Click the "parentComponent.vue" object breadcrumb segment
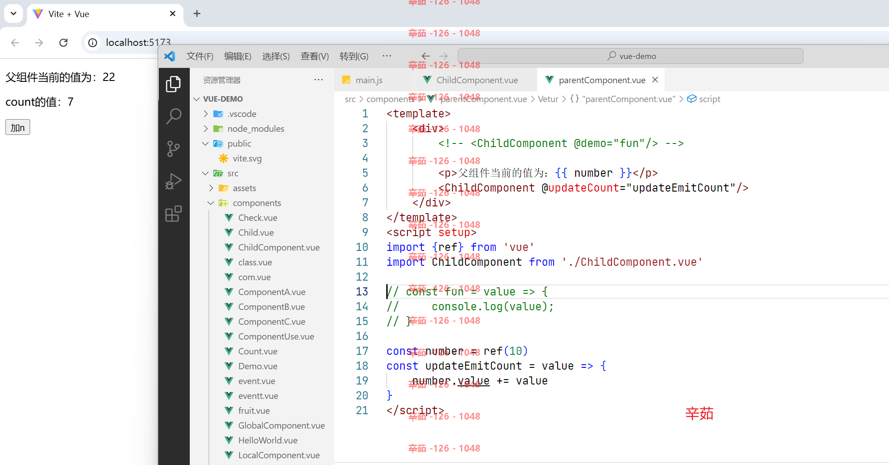Viewport: 889px width, 465px height. click(623, 99)
